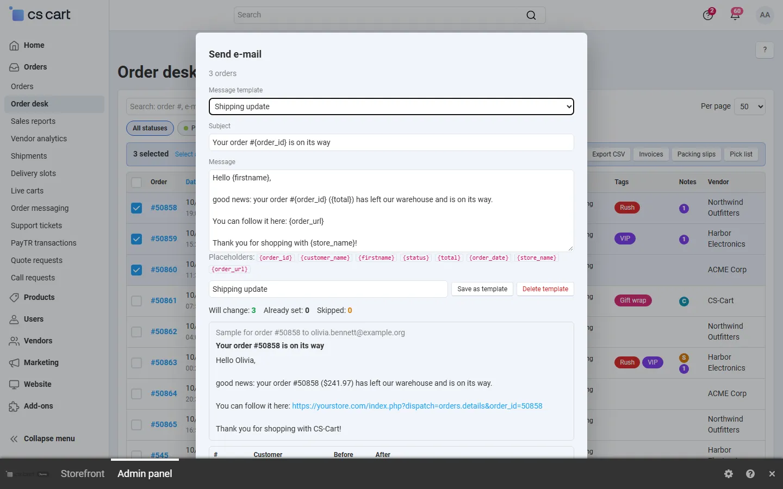Click the Packing slips button

(x=697, y=154)
